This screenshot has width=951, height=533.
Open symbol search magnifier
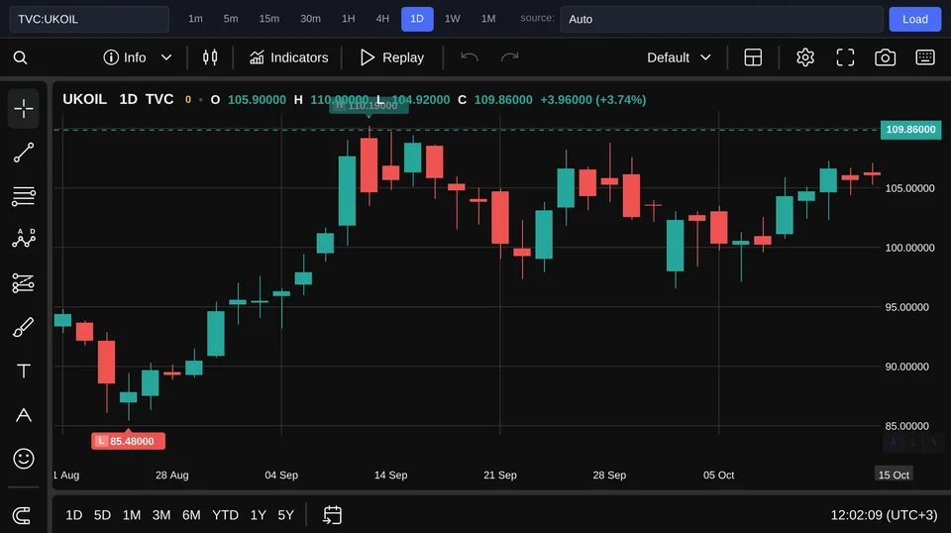click(x=20, y=57)
